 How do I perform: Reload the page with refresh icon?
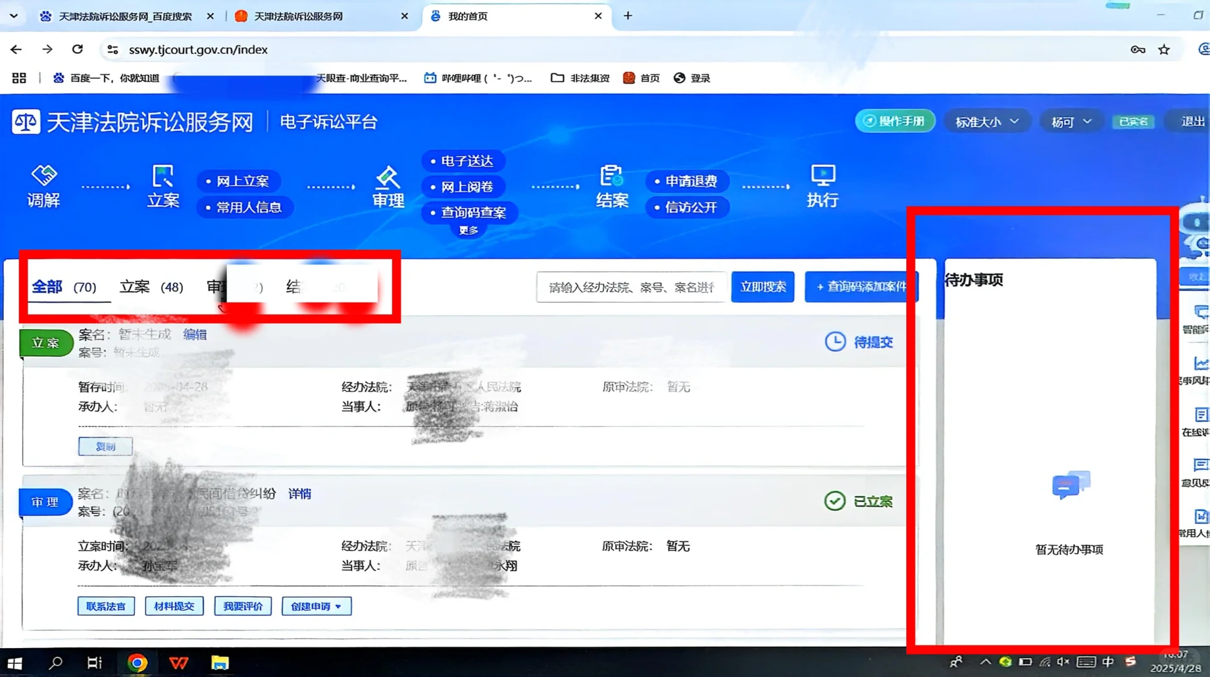click(77, 49)
